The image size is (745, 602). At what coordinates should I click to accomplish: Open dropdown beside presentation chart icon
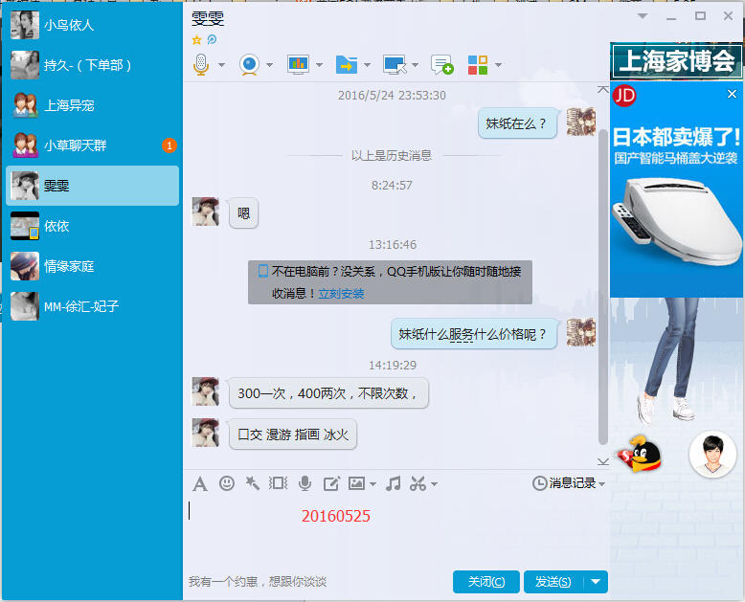[x=319, y=65]
